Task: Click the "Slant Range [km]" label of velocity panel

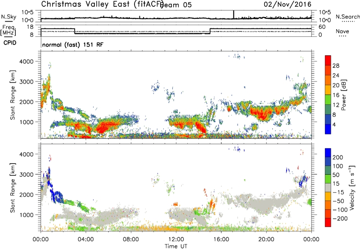Action: (x=12, y=188)
